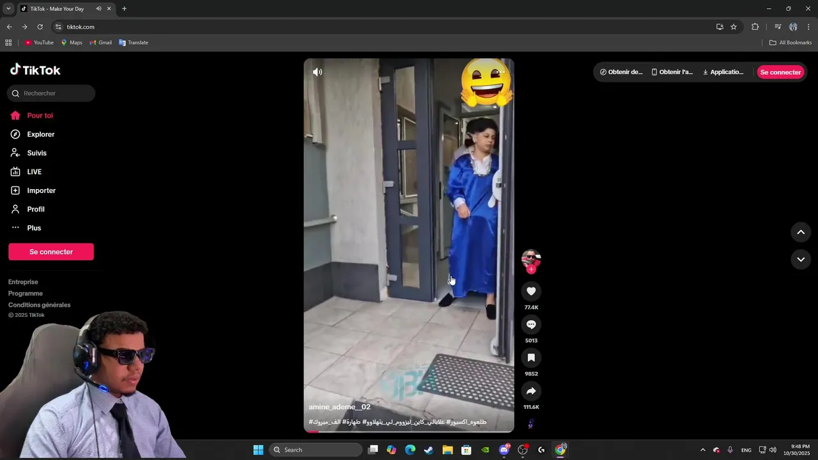Expand the Programme footer section
This screenshot has width=818, height=460.
coord(26,293)
